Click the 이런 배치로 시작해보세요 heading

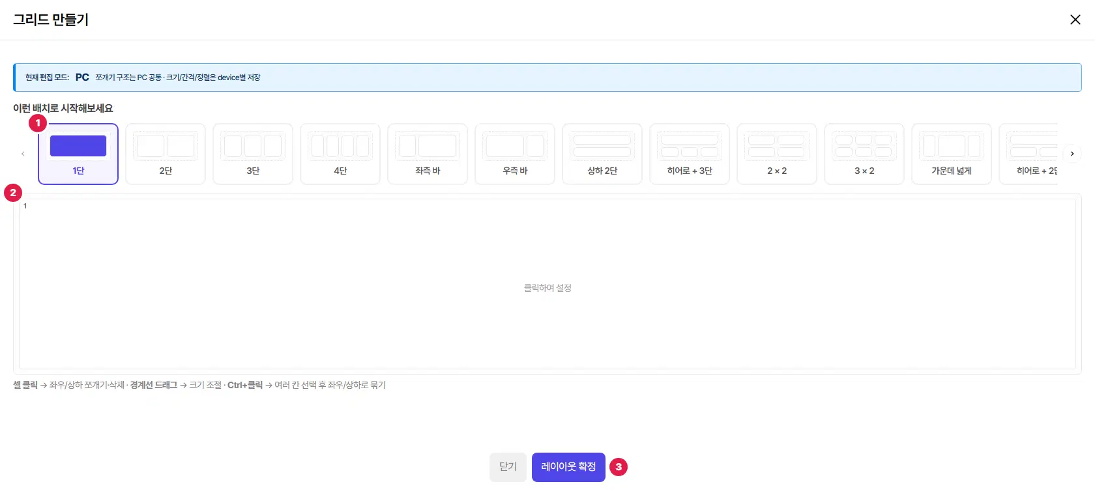point(63,108)
